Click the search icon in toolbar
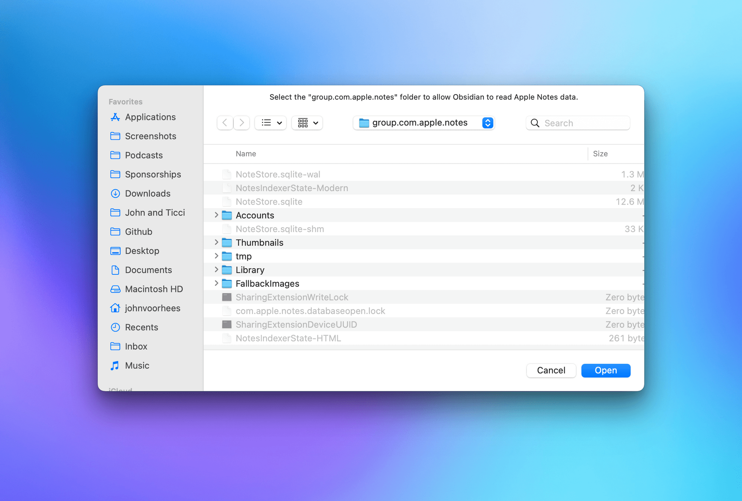 pyautogui.click(x=535, y=122)
